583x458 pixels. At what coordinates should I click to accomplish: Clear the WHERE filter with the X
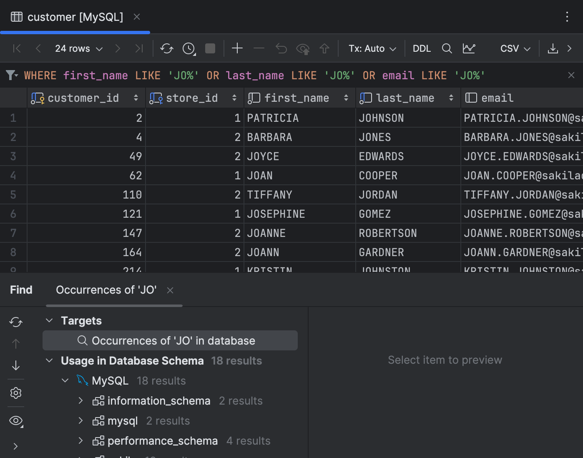point(571,75)
